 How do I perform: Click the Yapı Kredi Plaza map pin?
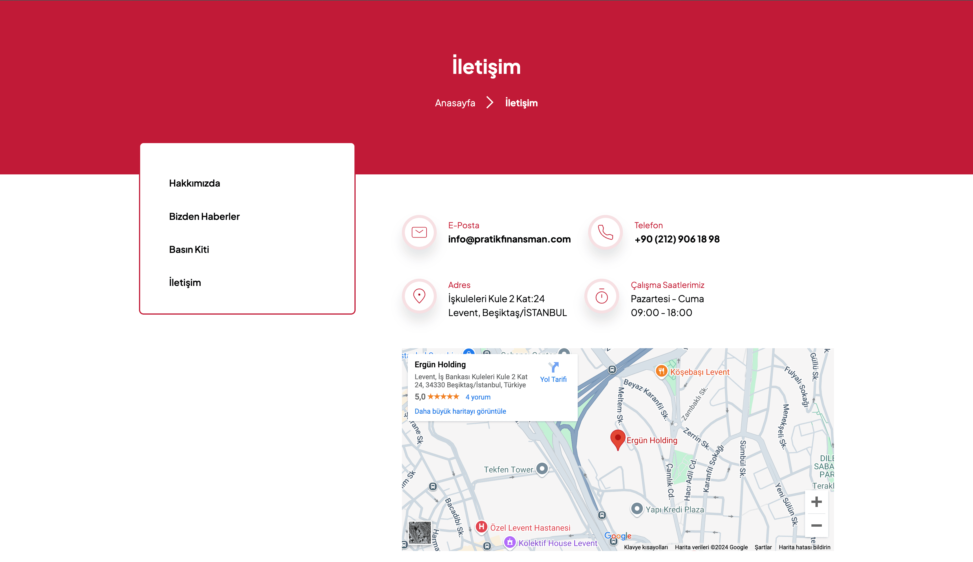coord(637,508)
